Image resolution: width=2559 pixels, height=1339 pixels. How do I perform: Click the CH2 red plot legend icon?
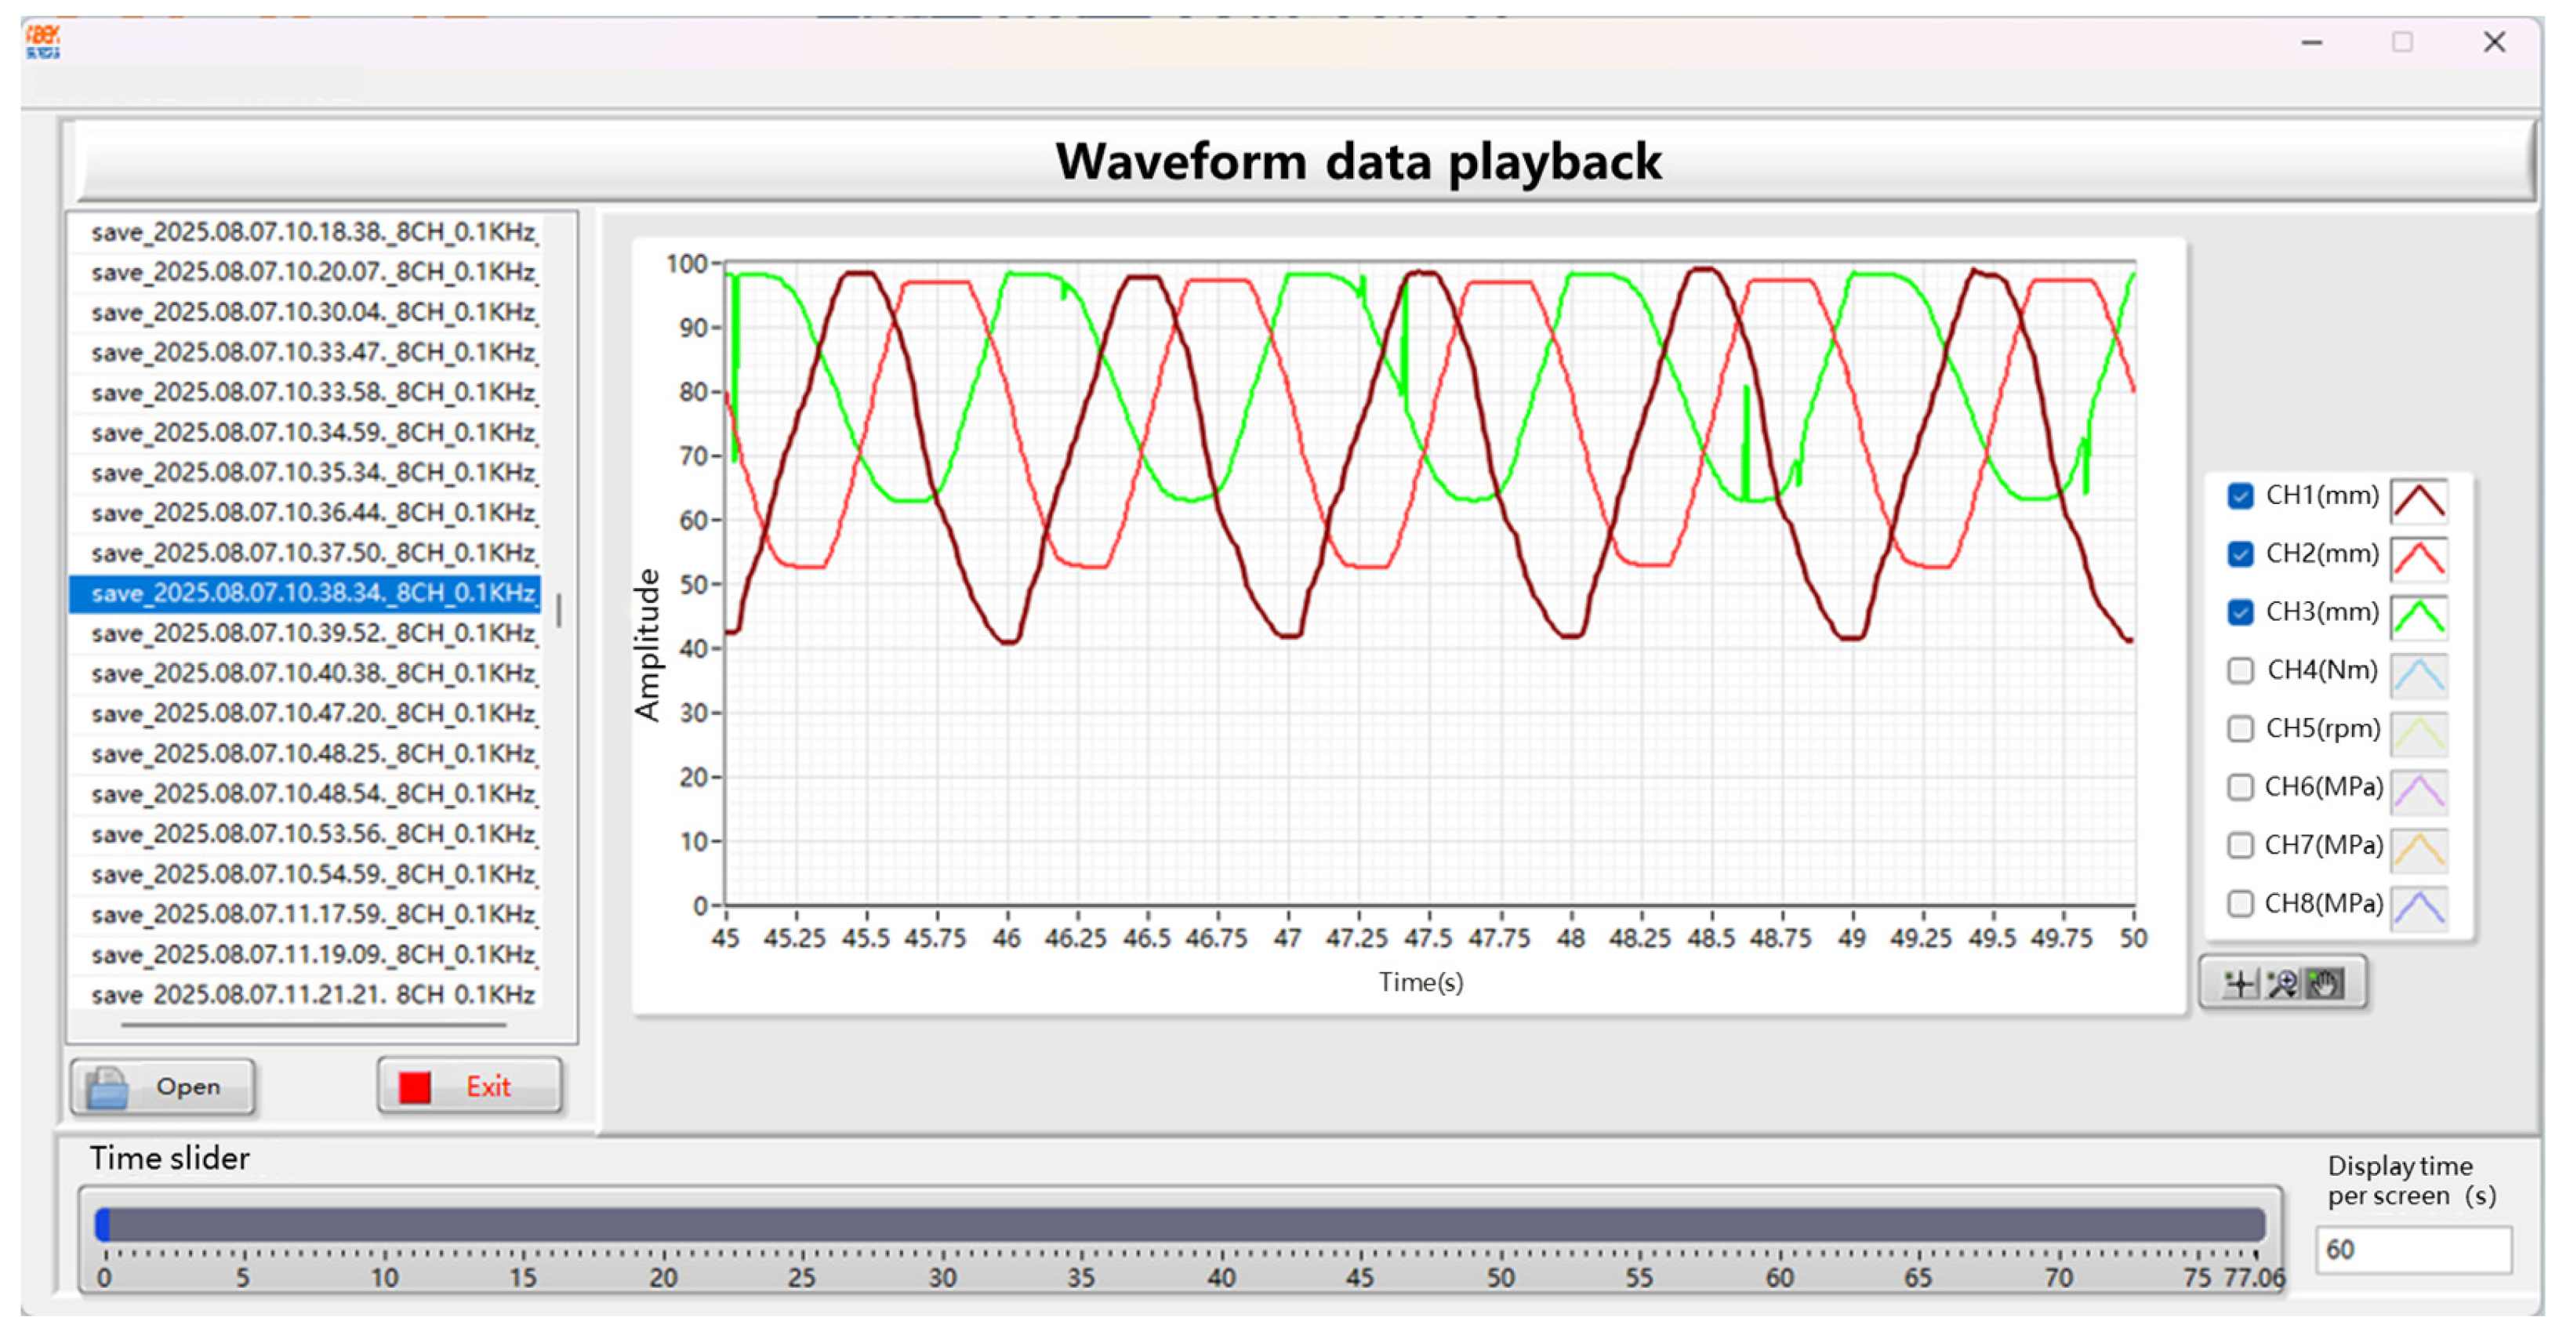pyautogui.click(x=2418, y=558)
